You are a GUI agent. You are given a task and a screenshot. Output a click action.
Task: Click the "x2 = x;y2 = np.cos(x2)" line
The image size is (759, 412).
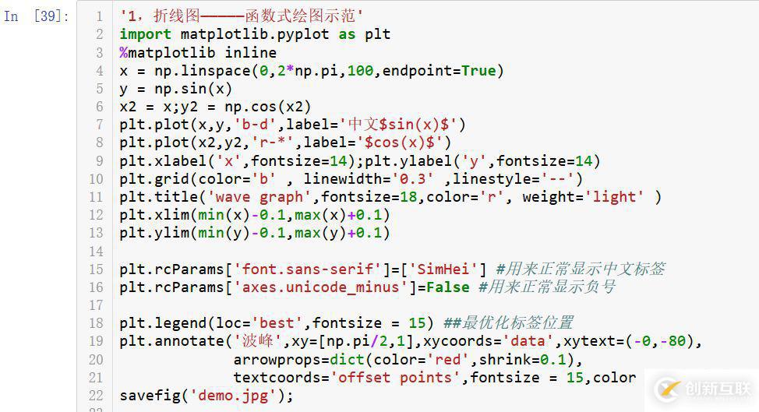(x=215, y=107)
